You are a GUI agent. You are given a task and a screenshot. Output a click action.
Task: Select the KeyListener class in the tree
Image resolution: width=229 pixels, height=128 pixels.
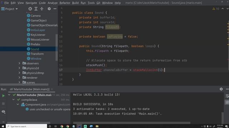click(x=38, y=35)
